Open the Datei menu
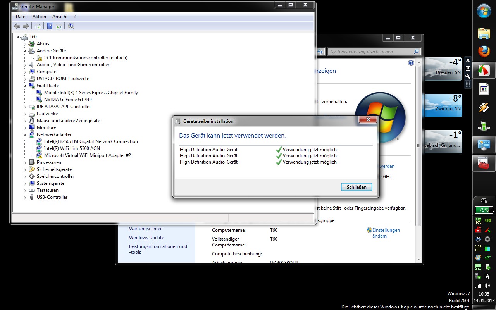The width and height of the screenshot is (496, 310). [x=21, y=17]
